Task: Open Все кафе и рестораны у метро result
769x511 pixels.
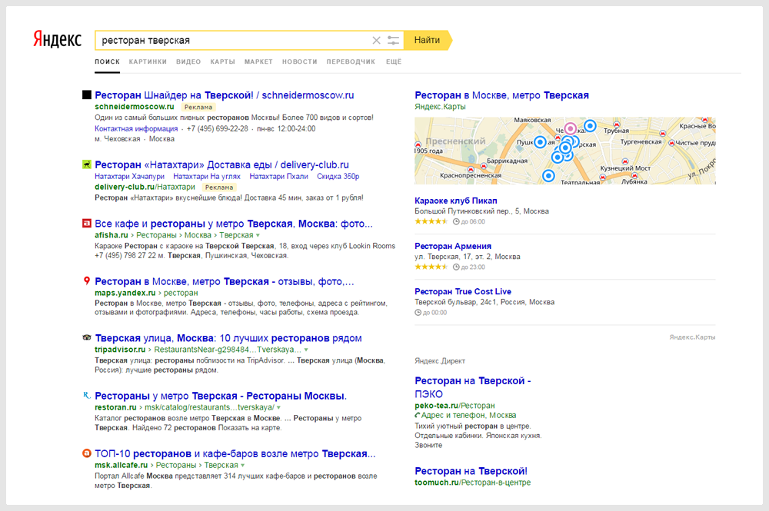Action: pos(234,224)
